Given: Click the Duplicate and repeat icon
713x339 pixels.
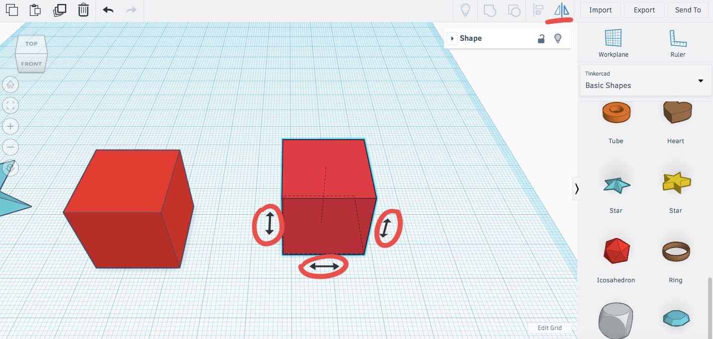Looking at the screenshot, I should point(60,10).
